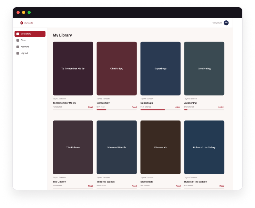Viewport: 255px width, 208px height.
Task: Select the My Library menu item
Action: (30, 34)
